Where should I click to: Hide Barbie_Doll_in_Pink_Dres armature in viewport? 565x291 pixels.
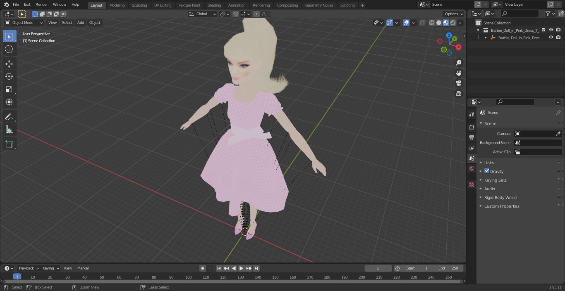click(551, 38)
